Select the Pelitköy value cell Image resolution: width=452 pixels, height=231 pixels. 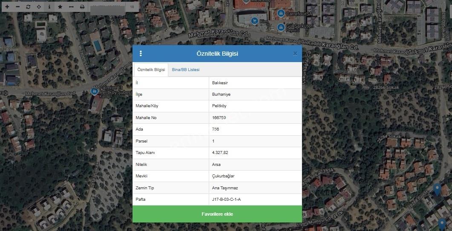tap(256, 106)
